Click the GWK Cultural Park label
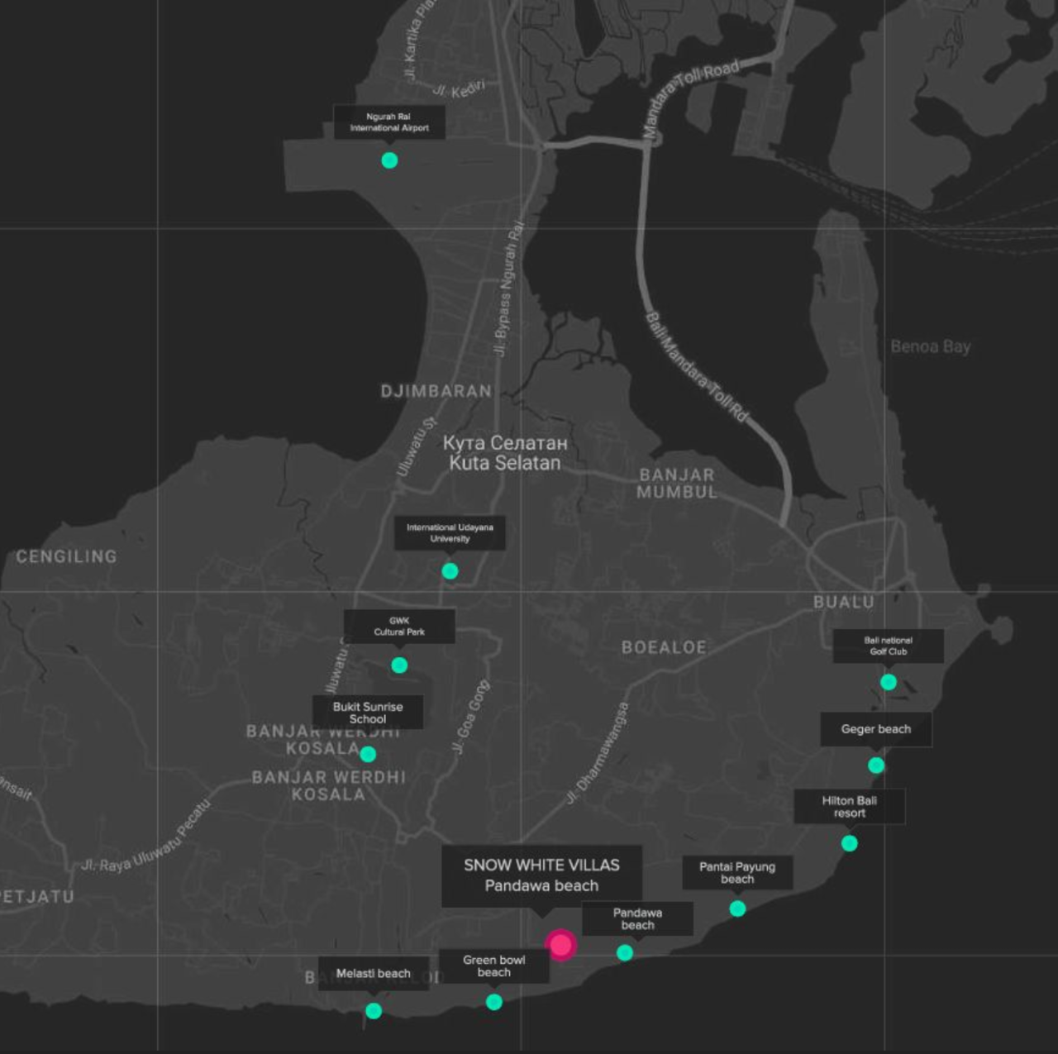 click(x=399, y=627)
